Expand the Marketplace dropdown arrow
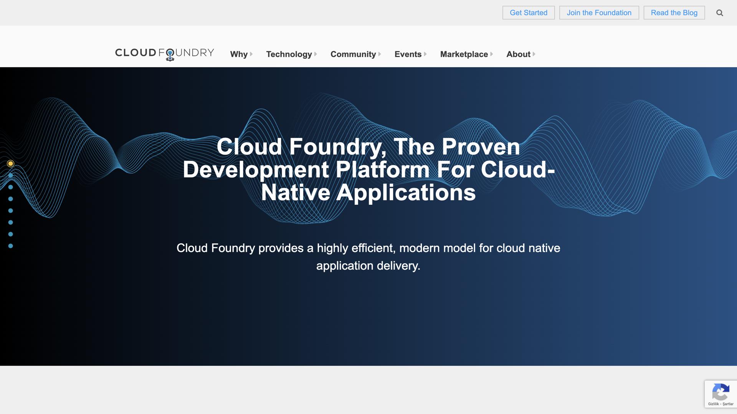Image resolution: width=737 pixels, height=414 pixels. (x=492, y=54)
